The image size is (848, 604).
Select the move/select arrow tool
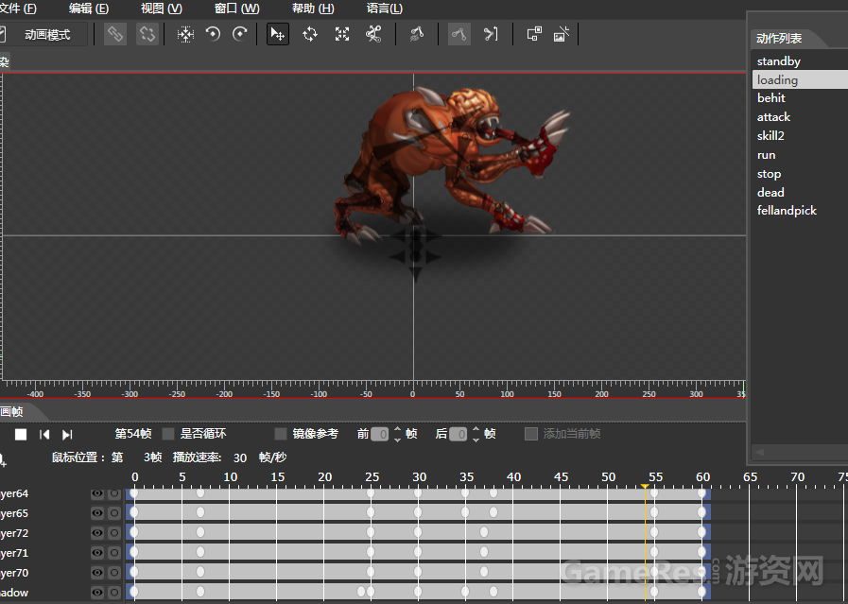click(x=277, y=35)
